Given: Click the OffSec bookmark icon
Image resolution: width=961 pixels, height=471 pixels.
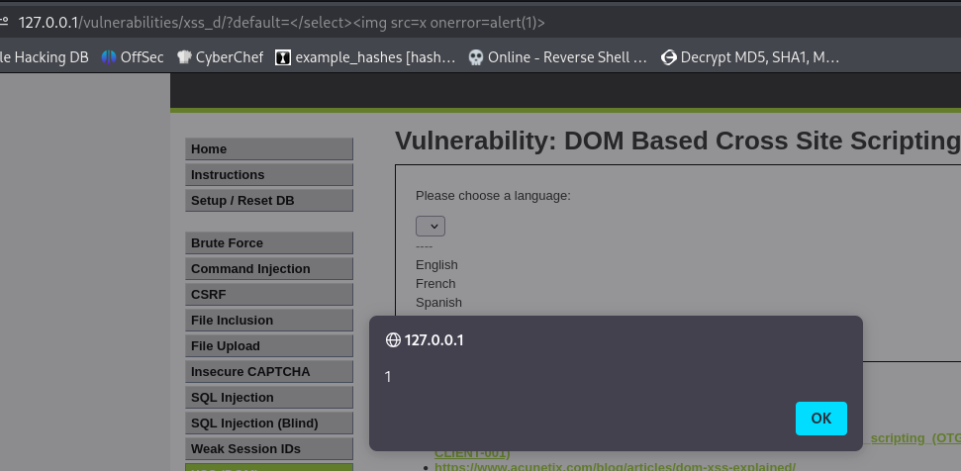Looking at the screenshot, I should click(x=109, y=57).
